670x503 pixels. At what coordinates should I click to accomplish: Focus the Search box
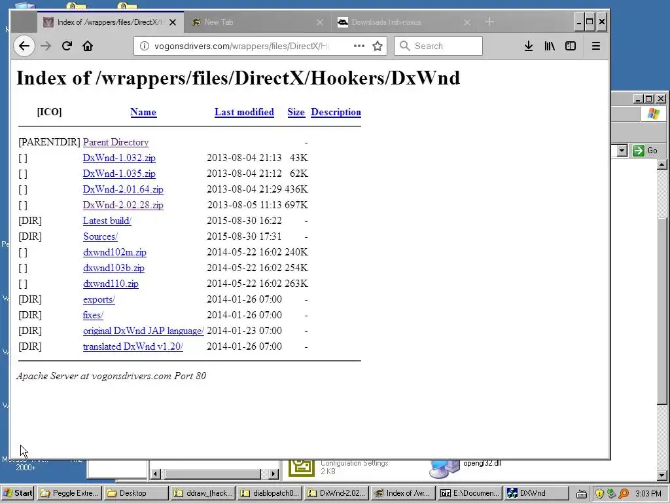click(x=438, y=46)
